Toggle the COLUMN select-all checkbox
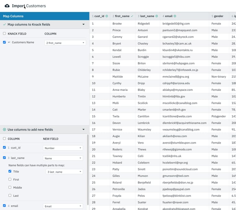This screenshot has height=210, width=236. tap(4, 138)
